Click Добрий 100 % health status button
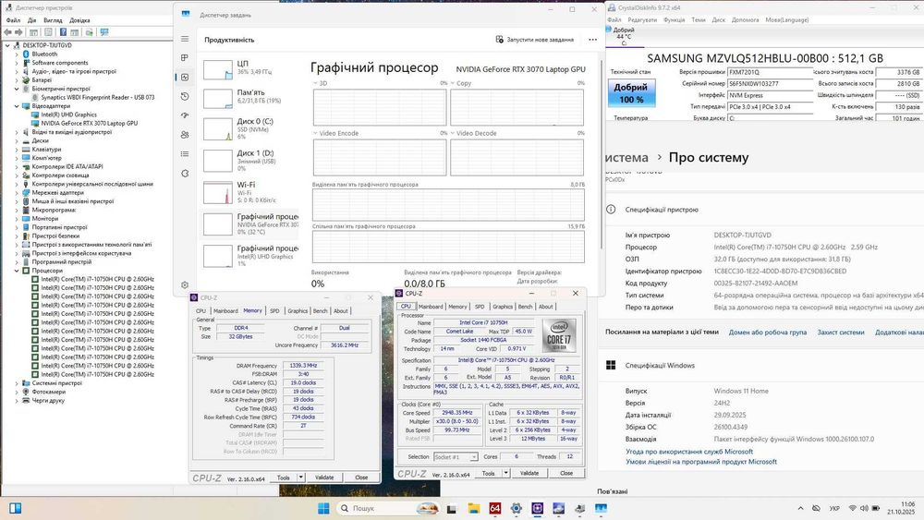Image resolution: width=924 pixels, height=520 pixels. point(631,93)
